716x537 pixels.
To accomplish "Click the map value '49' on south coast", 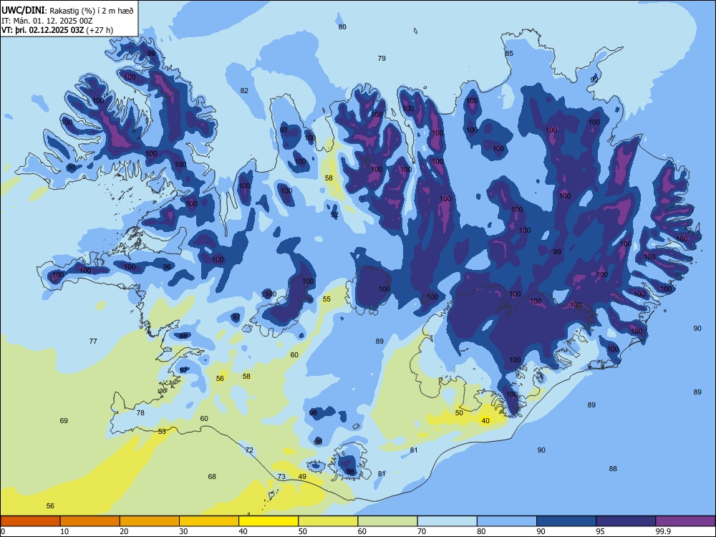I will (x=302, y=476).
